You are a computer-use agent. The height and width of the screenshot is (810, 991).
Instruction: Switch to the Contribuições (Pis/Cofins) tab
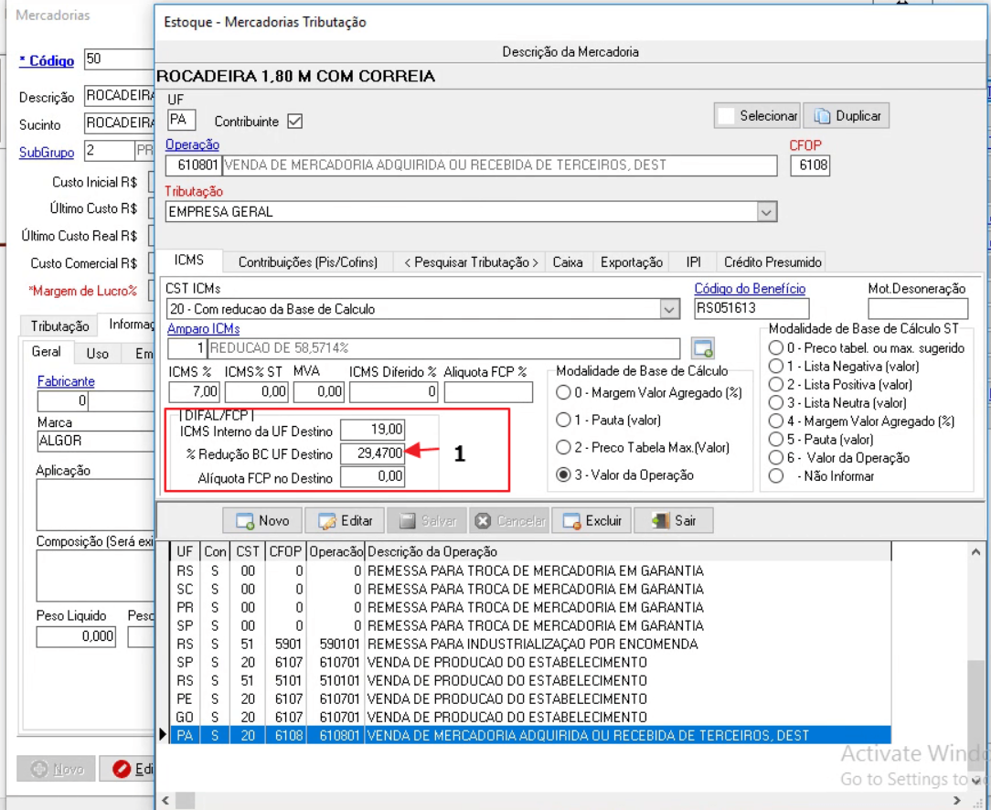point(308,262)
